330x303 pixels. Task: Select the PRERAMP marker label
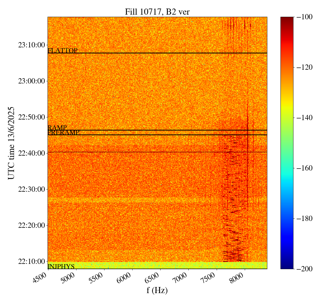[x=64, y=133]
